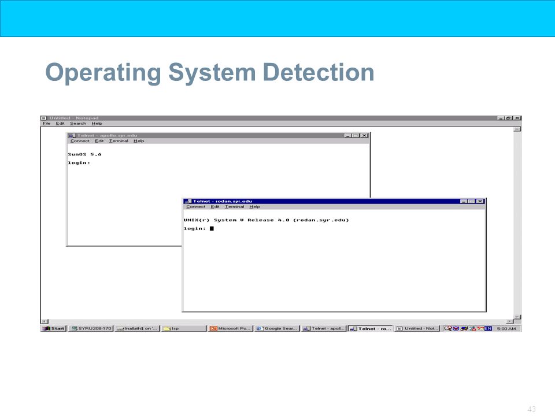Open Terminal menu in rodan Telnet window
Viewport: 555px width, 416px height.
[234, 207]
